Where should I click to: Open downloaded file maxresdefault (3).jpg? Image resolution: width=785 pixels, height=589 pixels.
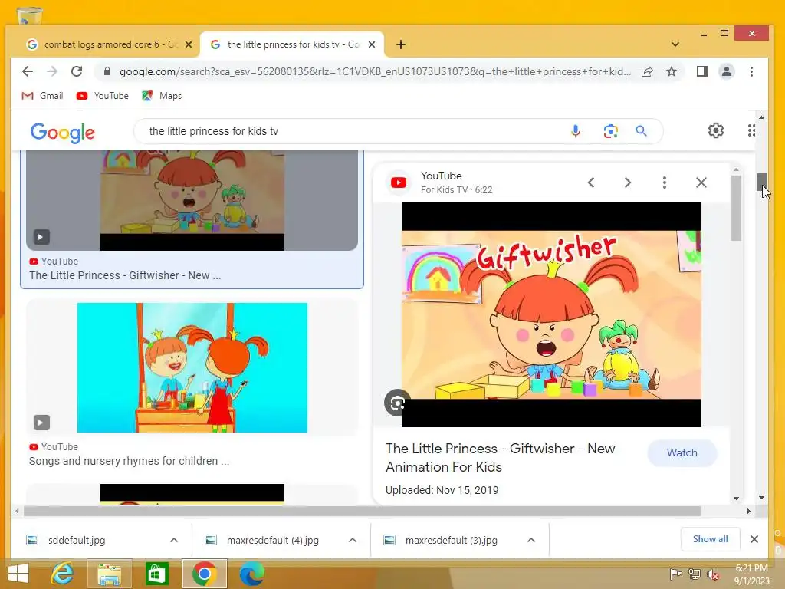451,541
